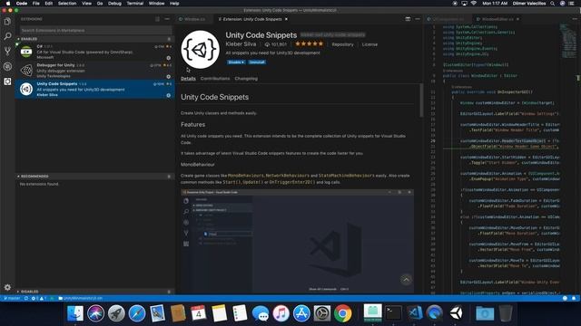Open the Debug menu in the menu bar
Image resolution: width=581 pixels, height=326 pixels.
pyautogui.click(x=114, y=4)
